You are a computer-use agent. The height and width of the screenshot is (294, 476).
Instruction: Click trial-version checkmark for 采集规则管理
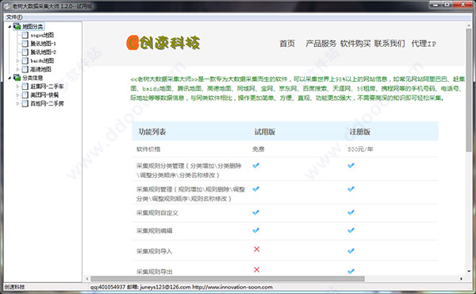256,189
